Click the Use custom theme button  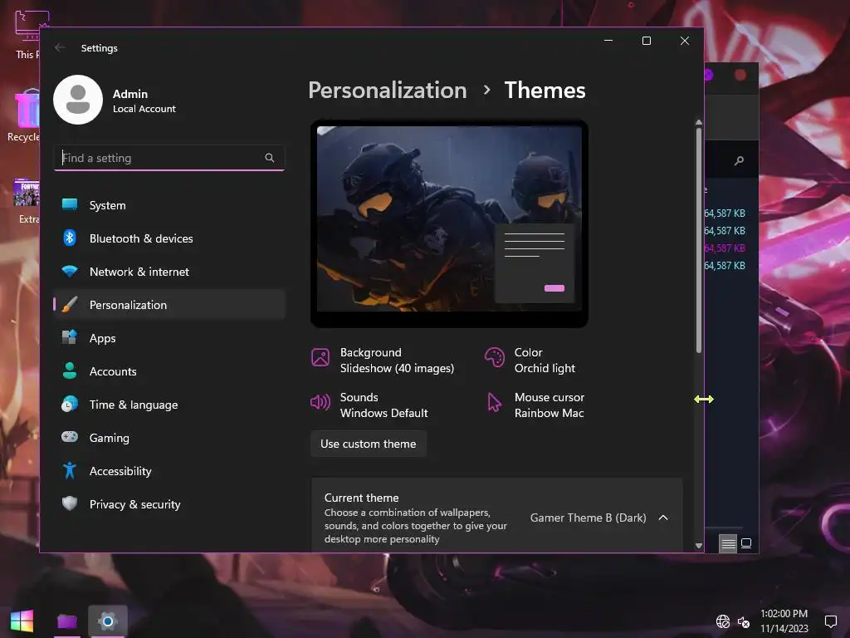pos(368,444)
